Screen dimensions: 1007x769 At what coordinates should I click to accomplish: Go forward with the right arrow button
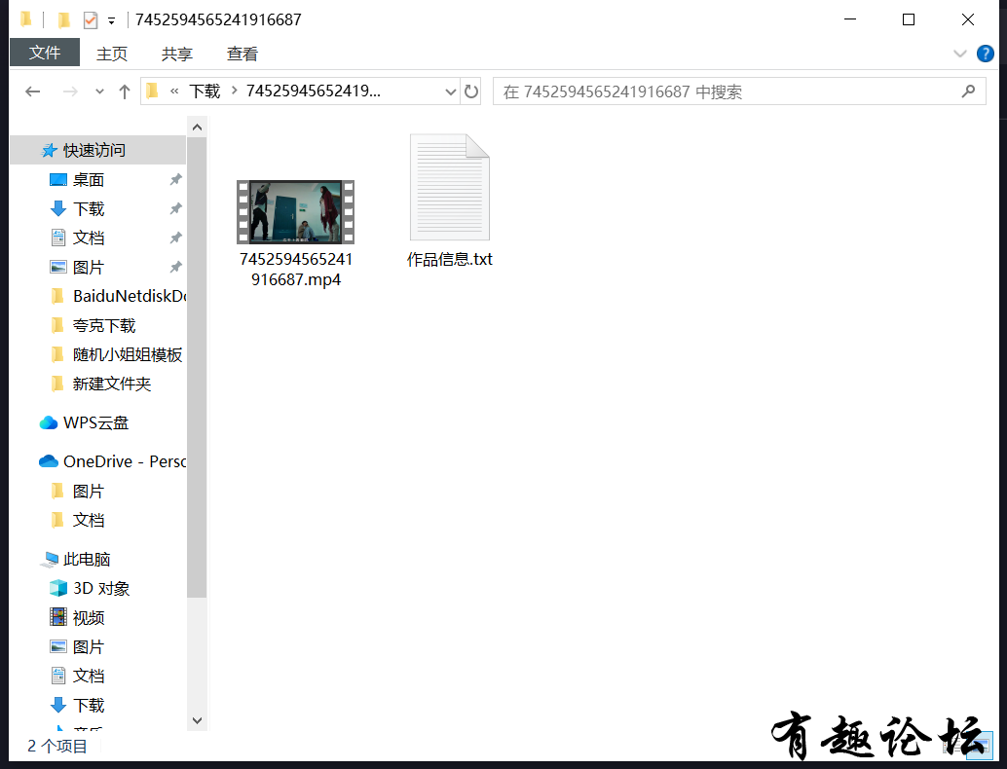tap(70, 92)
